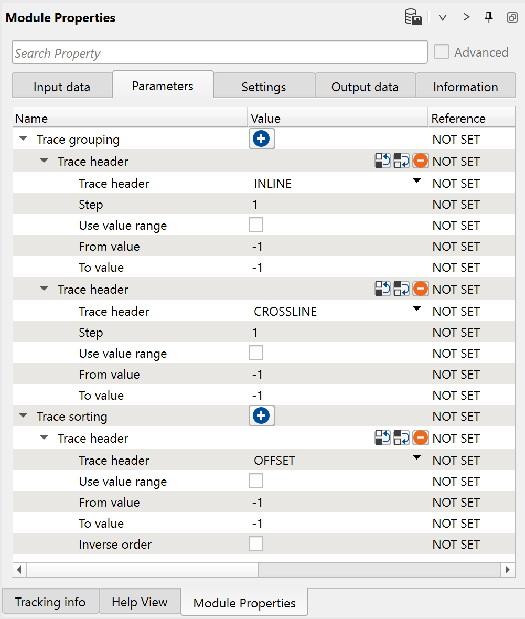This screenshot has width=525, height=619.
Task: Remove the CROSSLINE trace header group
Action: click(421, 289)
